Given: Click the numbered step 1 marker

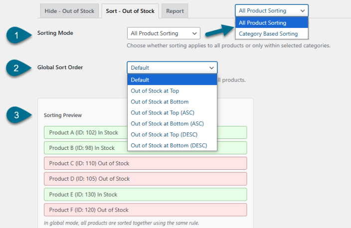Looking at the screenshot, I should pyautogui.click(x=18, y=35).
